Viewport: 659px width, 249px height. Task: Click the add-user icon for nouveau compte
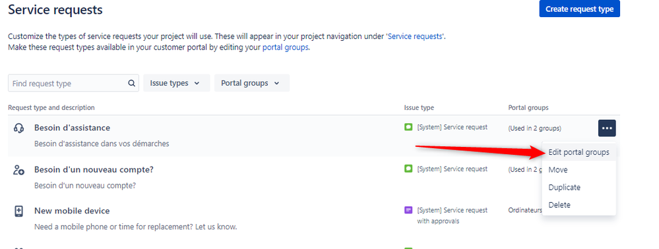pos(18,170)
